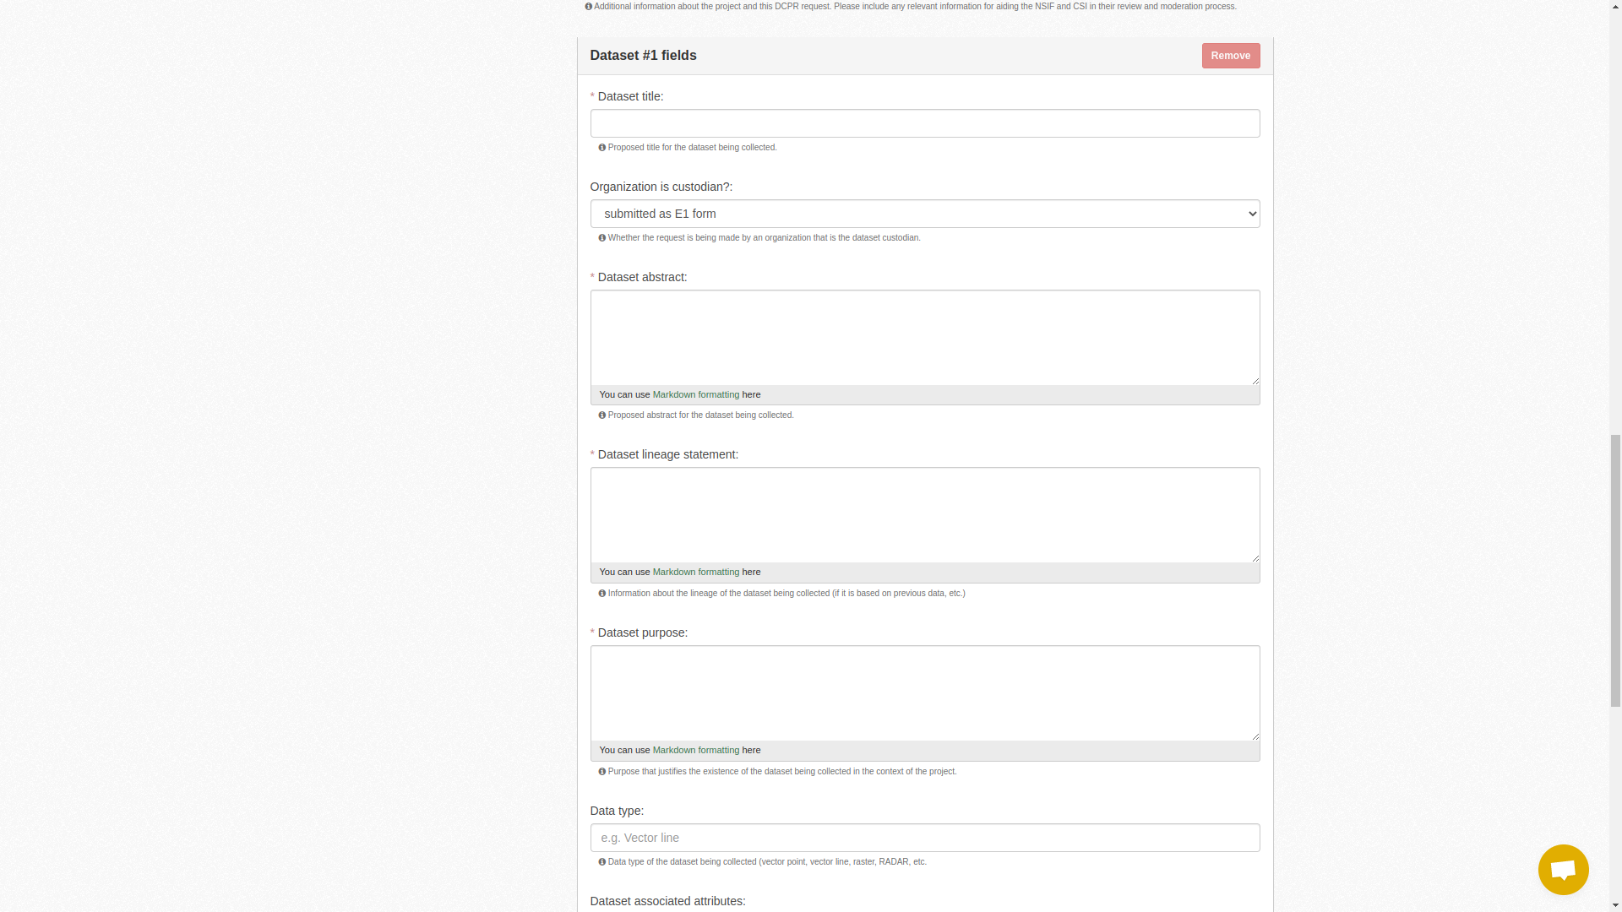The width and height of the screenshot is (1622, 912).
Task: Click the here link below the lineage statement
Action: click(751, 572)
